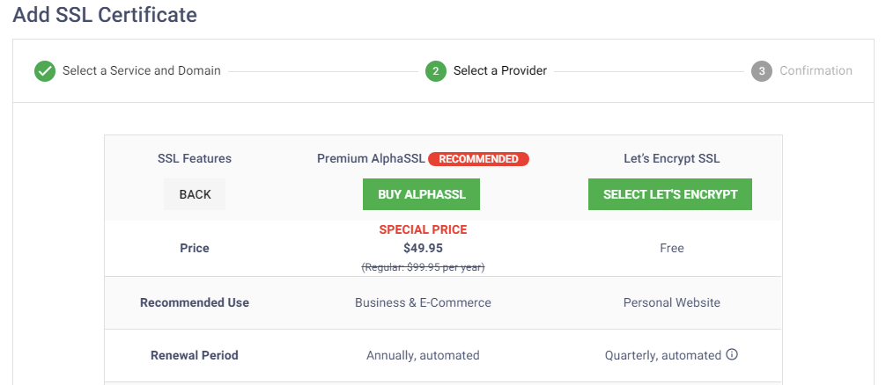Viewport: 886px width, 385px height.
Task: Click the strikethrough regular price text
Action: [x=423, y=266]
